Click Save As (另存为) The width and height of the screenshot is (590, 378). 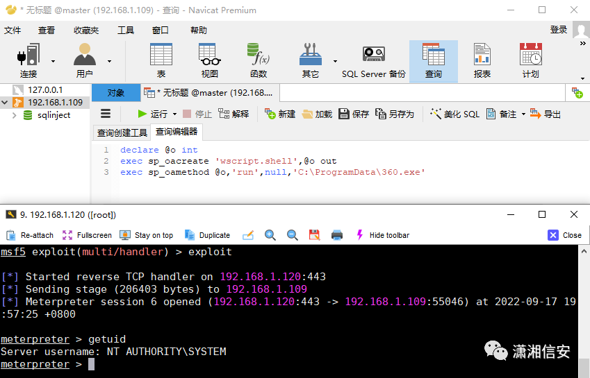click(x=395, y=114)
